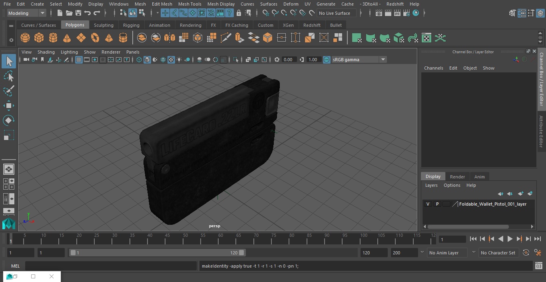Select the Multi-Cut knife shelf tool
The image size is (546, 282).
226,38
